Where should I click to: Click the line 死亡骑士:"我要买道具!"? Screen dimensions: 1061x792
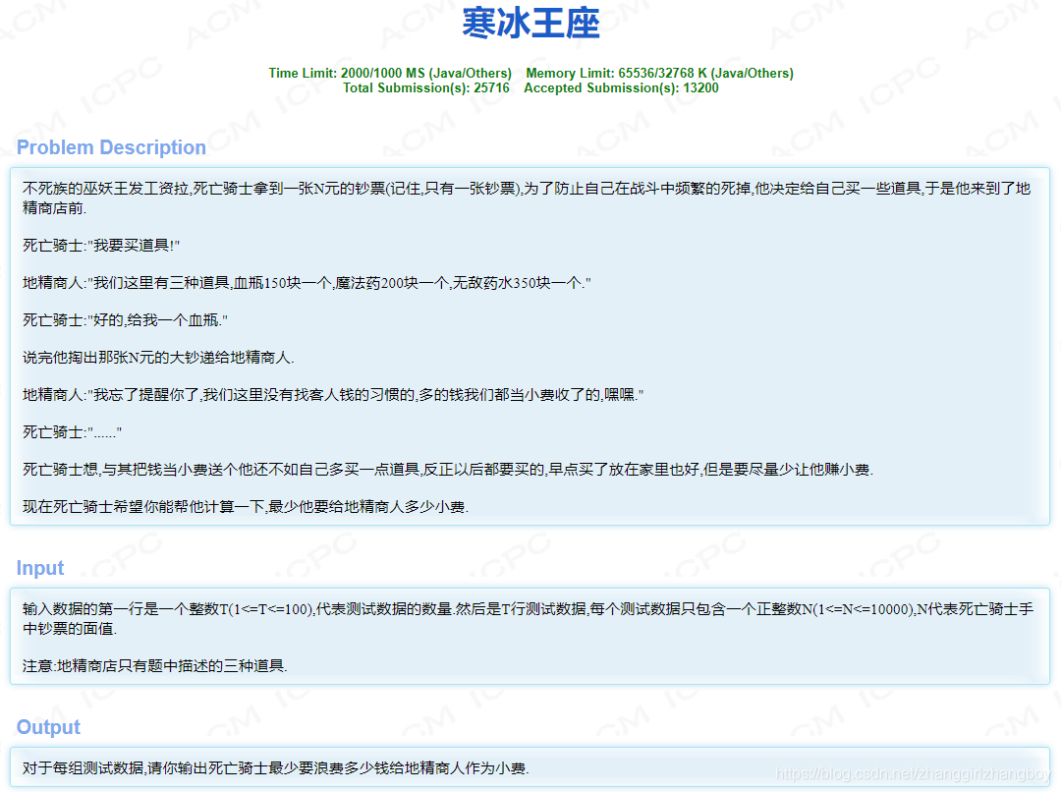pyautogui.click(x=101, y=245)
